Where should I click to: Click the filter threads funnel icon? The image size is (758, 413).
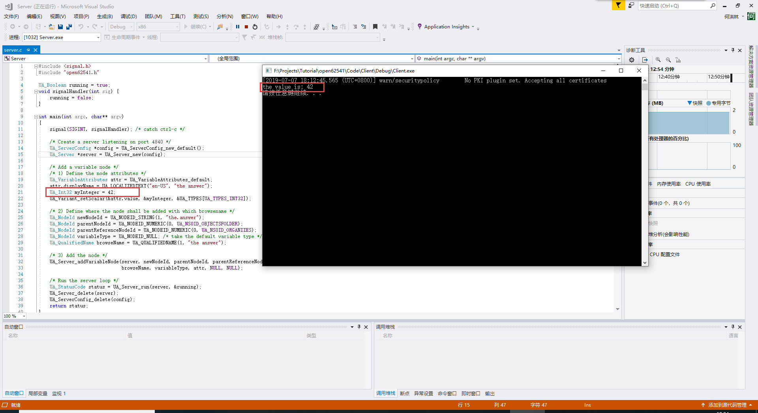click(245, 37)
